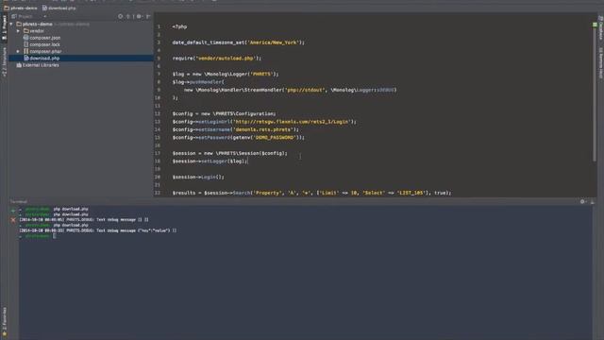Toggle the Project tool window side tab
604x340 pixels.
tap(4, 28)
